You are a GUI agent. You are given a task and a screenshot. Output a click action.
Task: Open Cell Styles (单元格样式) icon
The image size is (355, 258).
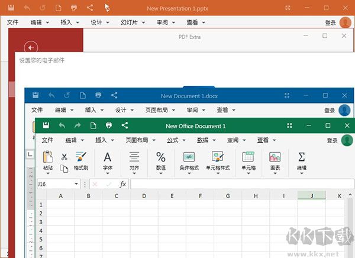pos(218,157)
